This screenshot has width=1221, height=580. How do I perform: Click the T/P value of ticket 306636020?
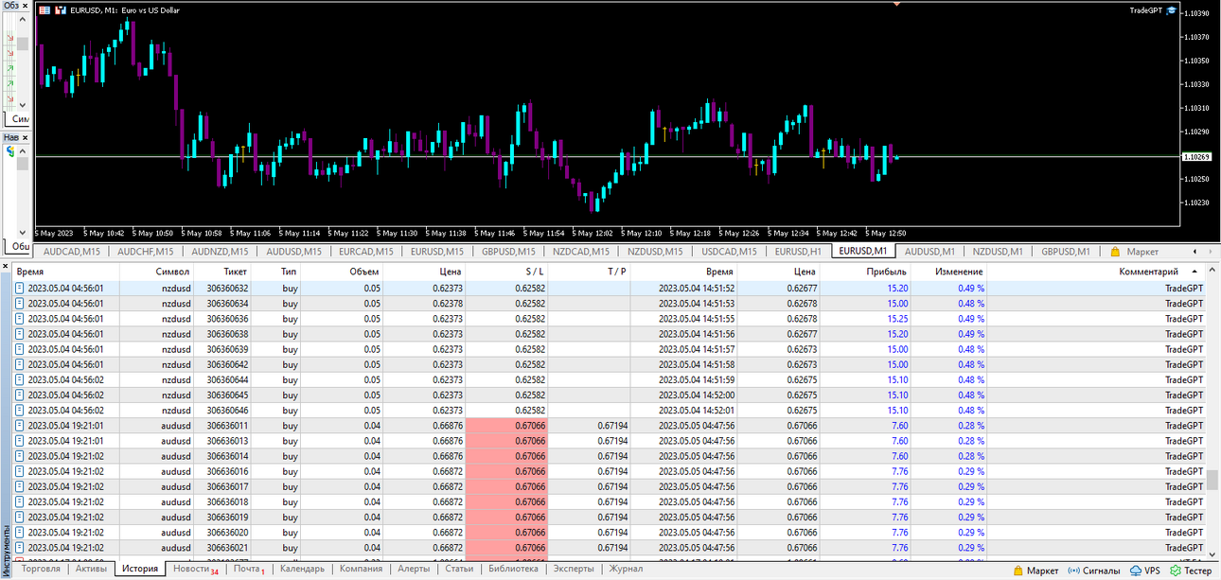[612, 533]
